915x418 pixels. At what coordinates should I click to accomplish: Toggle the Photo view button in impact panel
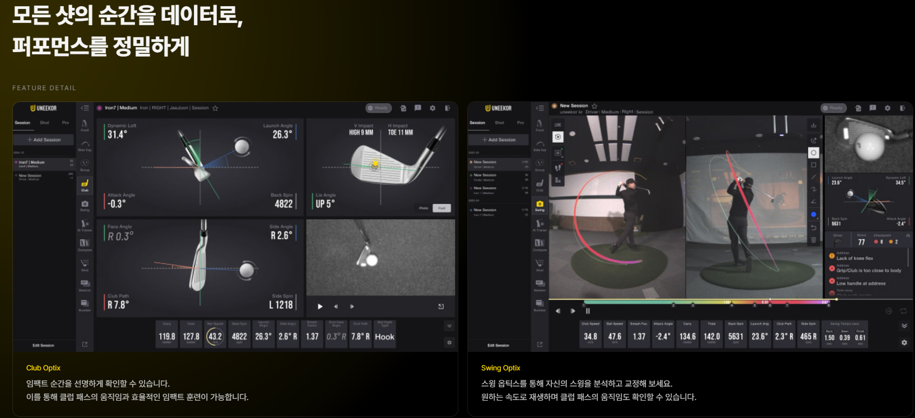pyautogui.click(x=424, y=208)
